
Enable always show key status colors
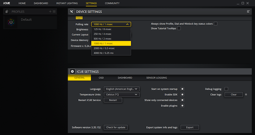[216, 24]
